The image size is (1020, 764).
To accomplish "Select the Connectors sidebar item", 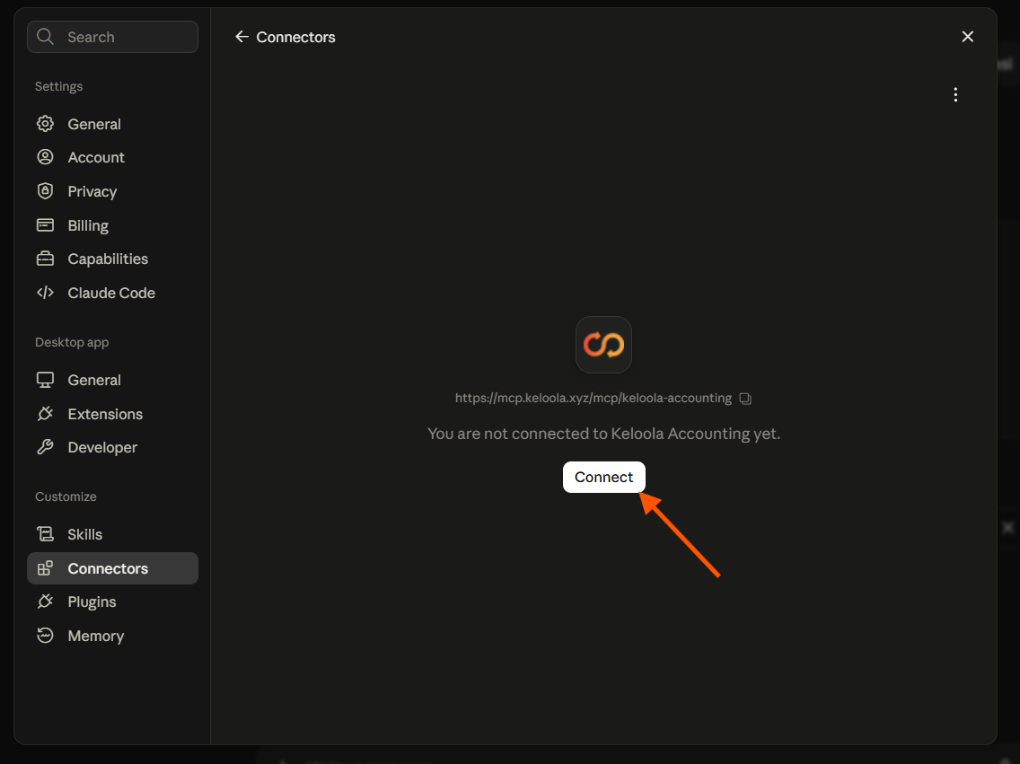I will [112, 568].
